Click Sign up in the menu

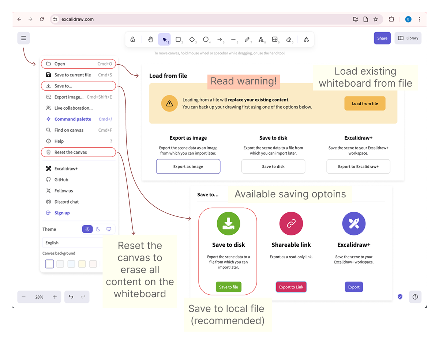tap(78, 213)
